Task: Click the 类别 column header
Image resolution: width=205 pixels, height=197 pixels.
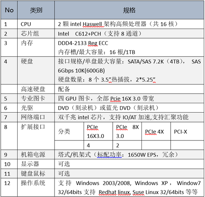Action: pyautogui.click(x=36, y=10)
